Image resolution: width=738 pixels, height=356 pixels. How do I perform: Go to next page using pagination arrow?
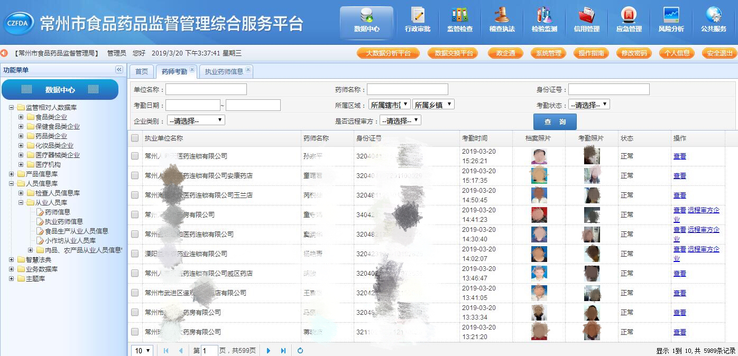pyautogui.click(x=269, y=350)
